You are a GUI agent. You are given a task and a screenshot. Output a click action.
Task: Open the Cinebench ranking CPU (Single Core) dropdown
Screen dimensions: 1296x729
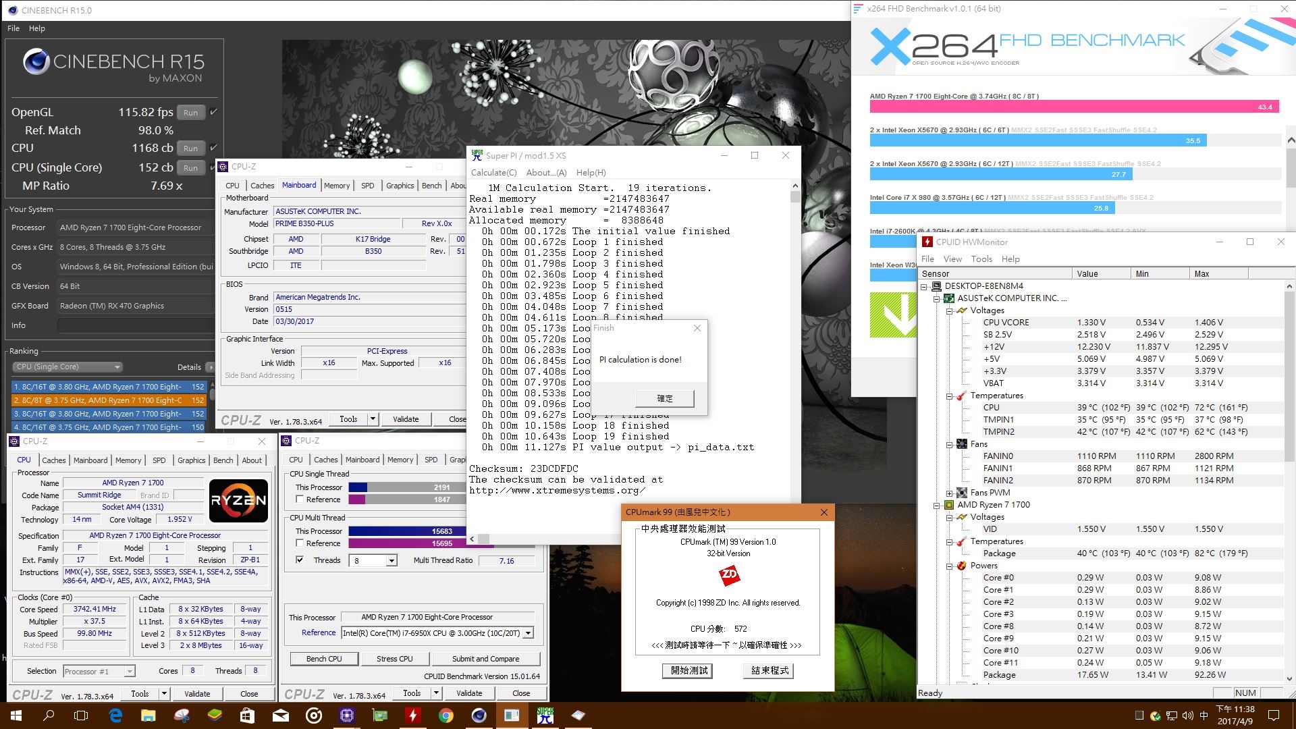click(67, 367)
